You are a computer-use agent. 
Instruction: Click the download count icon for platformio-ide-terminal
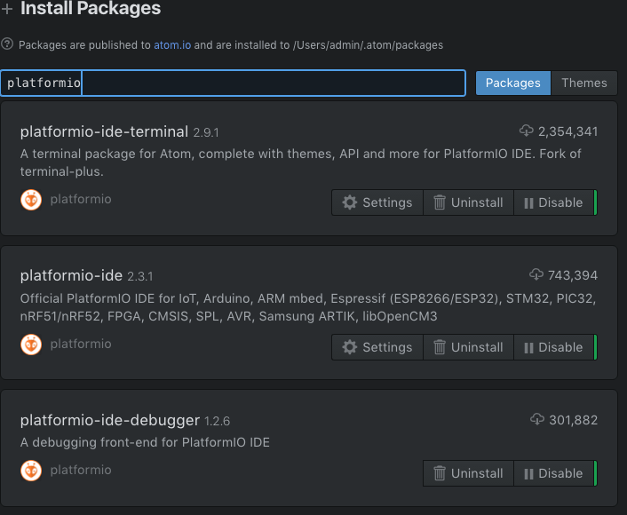(528, 131)
